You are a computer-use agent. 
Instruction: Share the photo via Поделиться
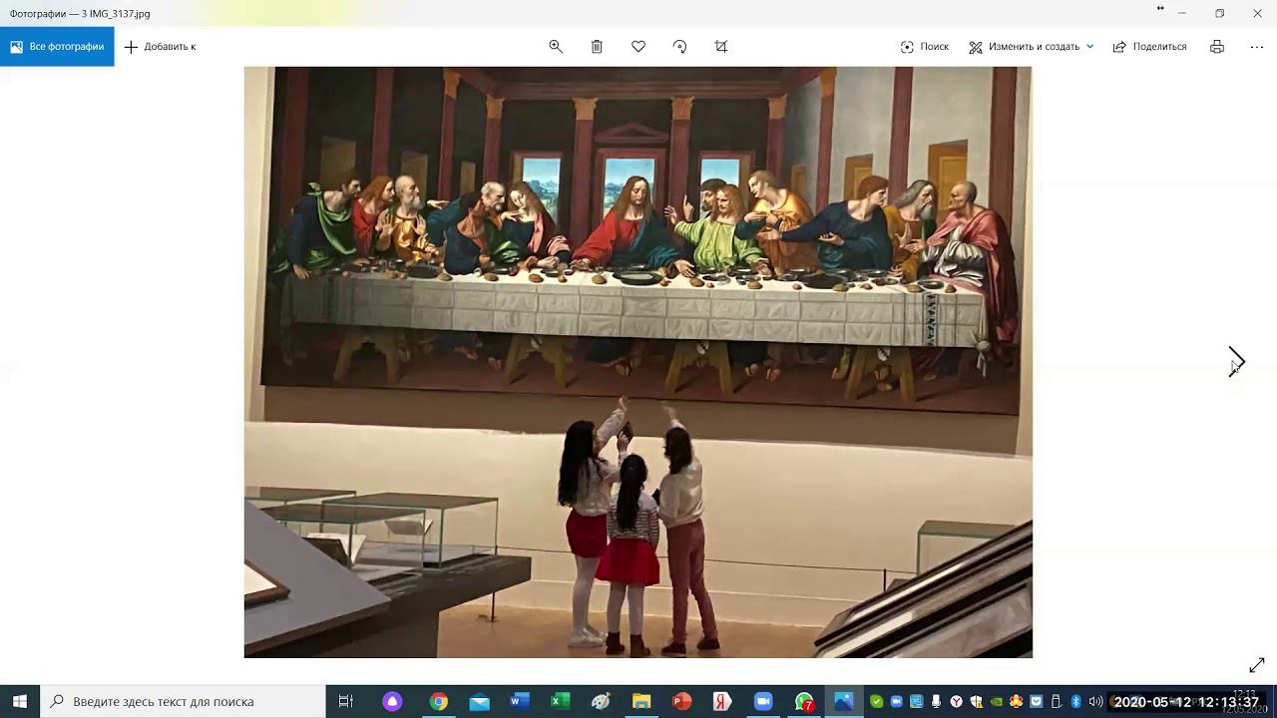click(1150, 47)
